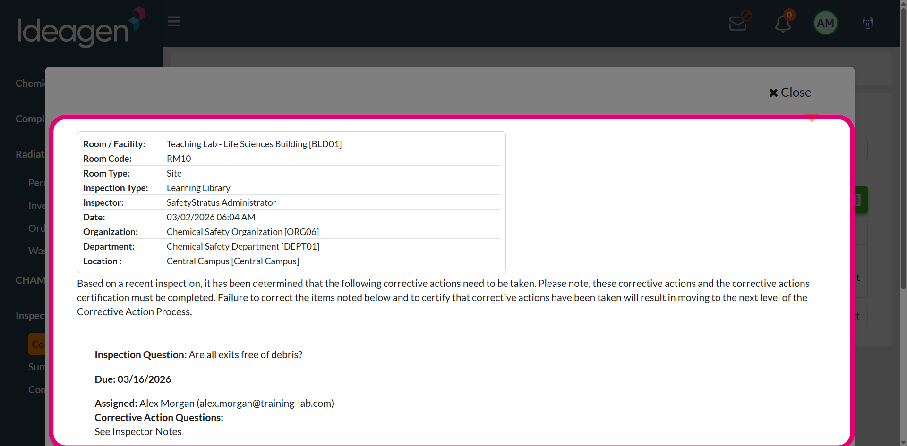
Task: Click the green button behind the dialog
Action: tap(861, 200)
